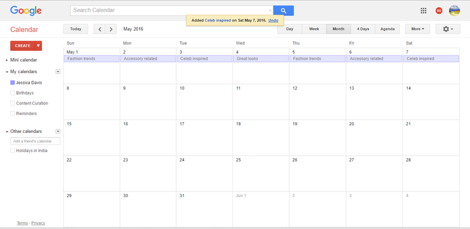
Task: Enable the Content Curation calendar checkbox
Action: pos(12,103)
